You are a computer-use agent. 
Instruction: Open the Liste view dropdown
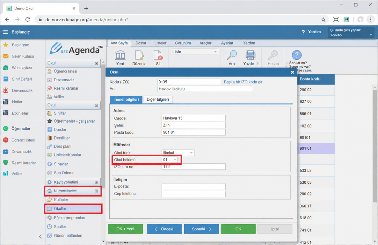point(194,52)
